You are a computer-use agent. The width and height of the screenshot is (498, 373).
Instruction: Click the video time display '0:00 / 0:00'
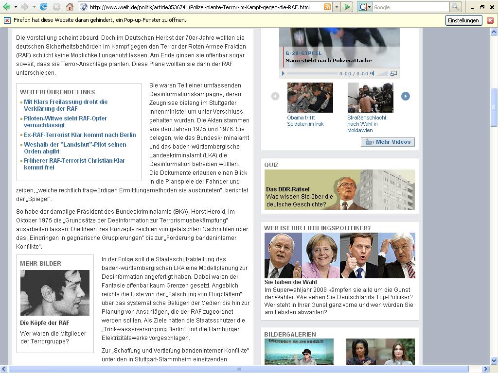click(x=354, y=74)
